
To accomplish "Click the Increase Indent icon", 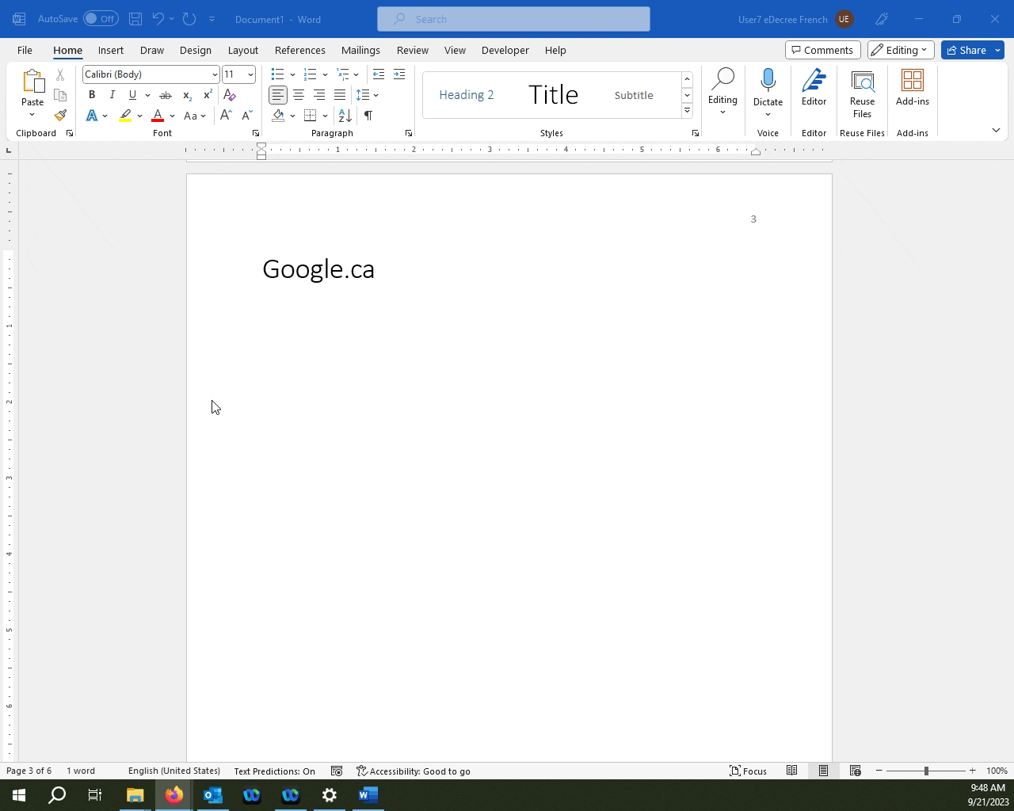I will [x=399, y=74].
